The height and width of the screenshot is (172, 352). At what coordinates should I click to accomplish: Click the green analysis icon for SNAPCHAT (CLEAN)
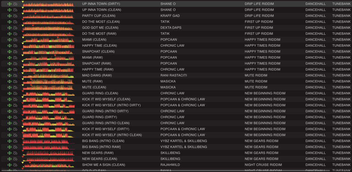(x=9, y=51)
